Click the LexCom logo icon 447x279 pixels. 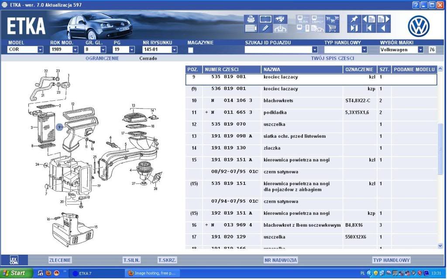[x=14, y=260]
